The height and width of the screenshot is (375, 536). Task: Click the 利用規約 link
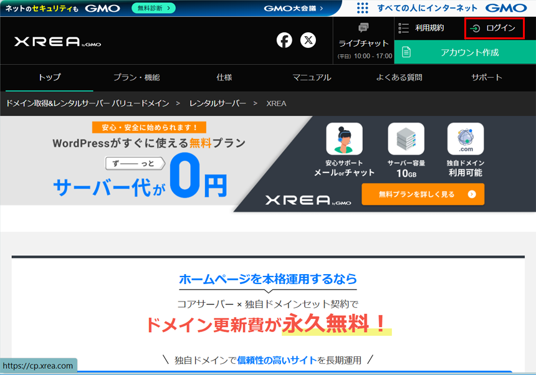429,28
